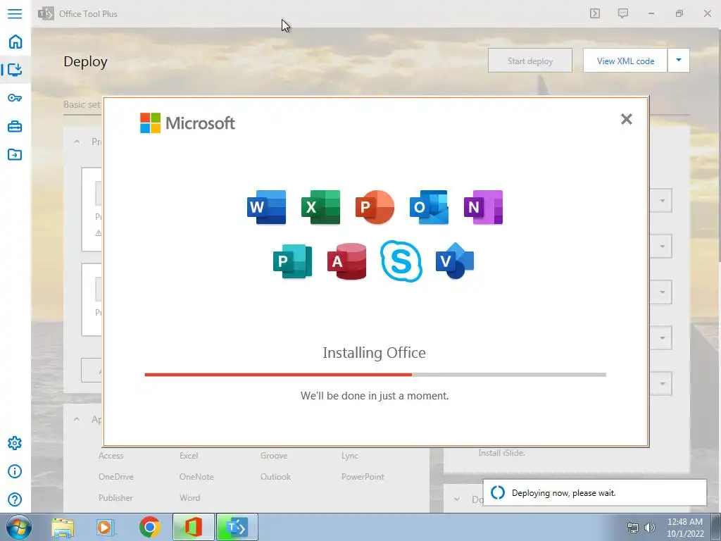Expand the Download settings section chevron
The image size is (721, 541).
pyautogui.click(x=456, y=499)
